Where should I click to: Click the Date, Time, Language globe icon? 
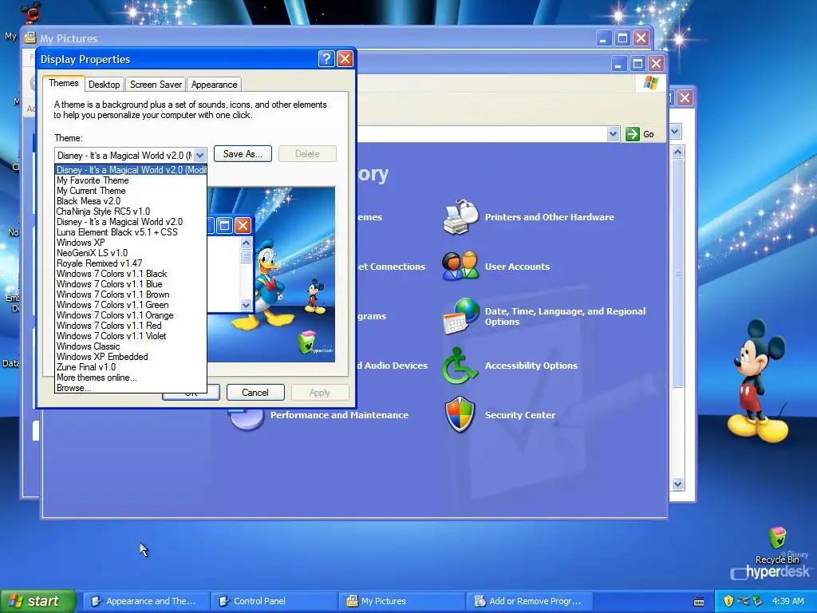click(460, 316)
